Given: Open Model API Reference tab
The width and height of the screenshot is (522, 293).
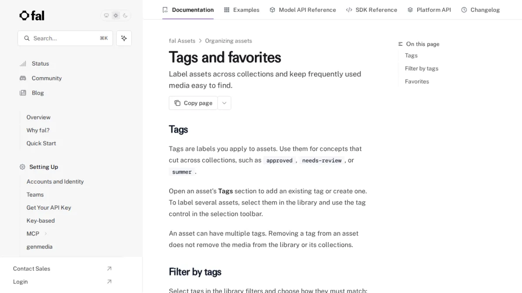Looking at the screenshot, I should [x=303, y=10].
